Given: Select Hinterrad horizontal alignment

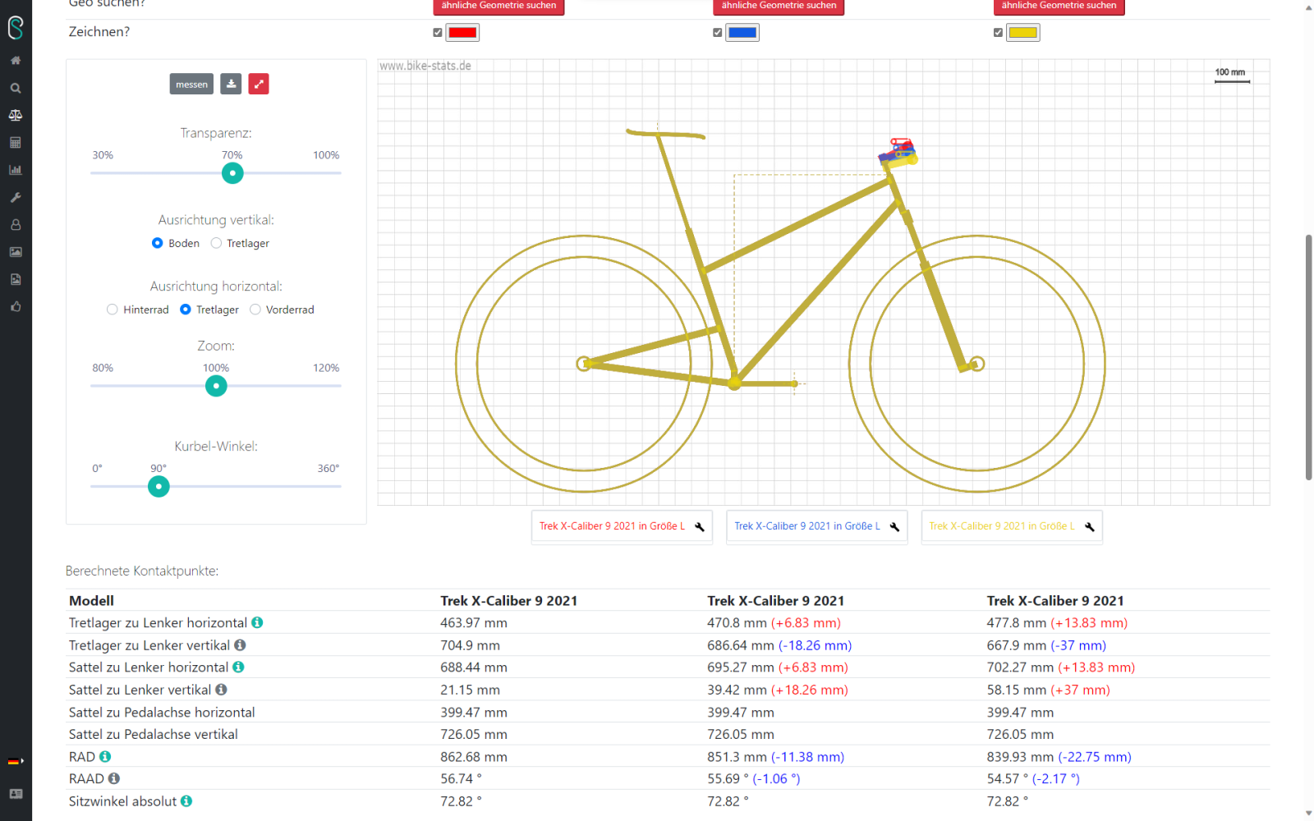Looking at the screenshot, I should click(x=113, y=310).
